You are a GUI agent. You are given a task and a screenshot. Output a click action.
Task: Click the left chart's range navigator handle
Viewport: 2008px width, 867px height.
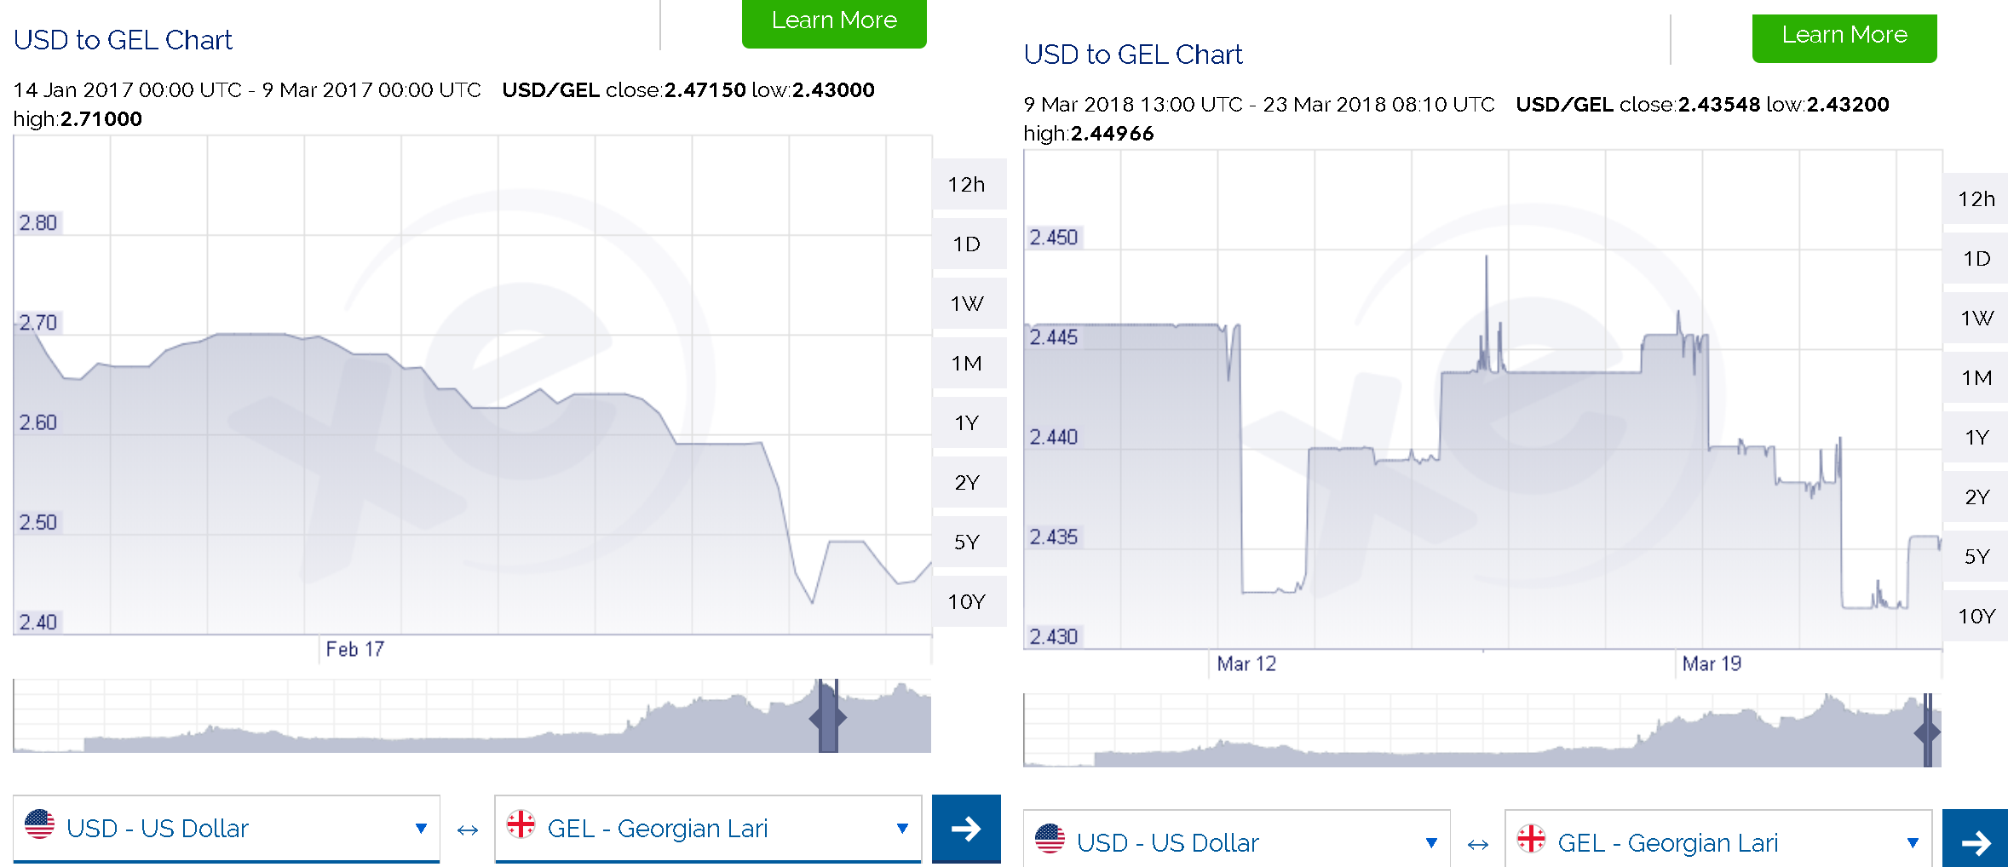pyautogui.click(x=828, y=717)
